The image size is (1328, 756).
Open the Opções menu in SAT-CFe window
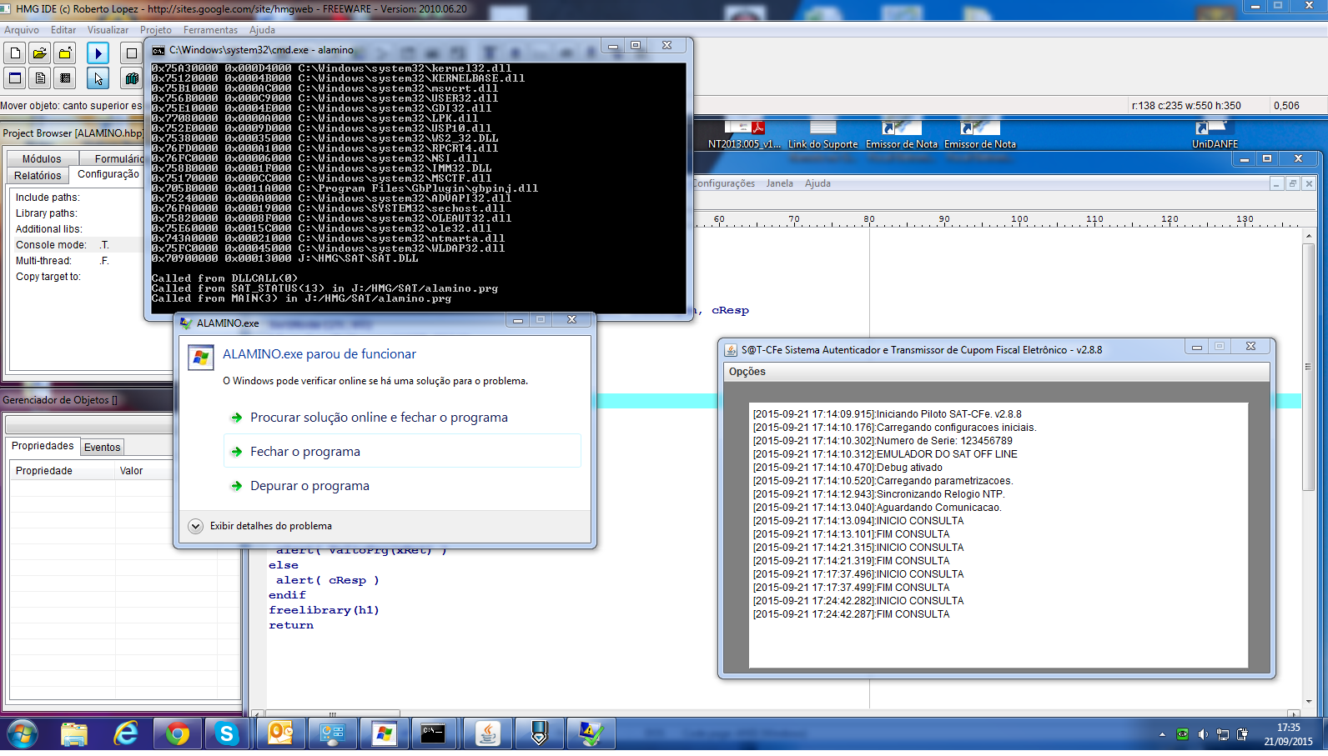pyautogui.click(x=747, y=372)
